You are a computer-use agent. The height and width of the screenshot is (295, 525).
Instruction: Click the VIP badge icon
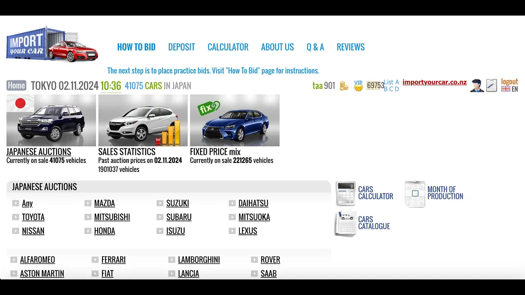click(x=358, y=86)
